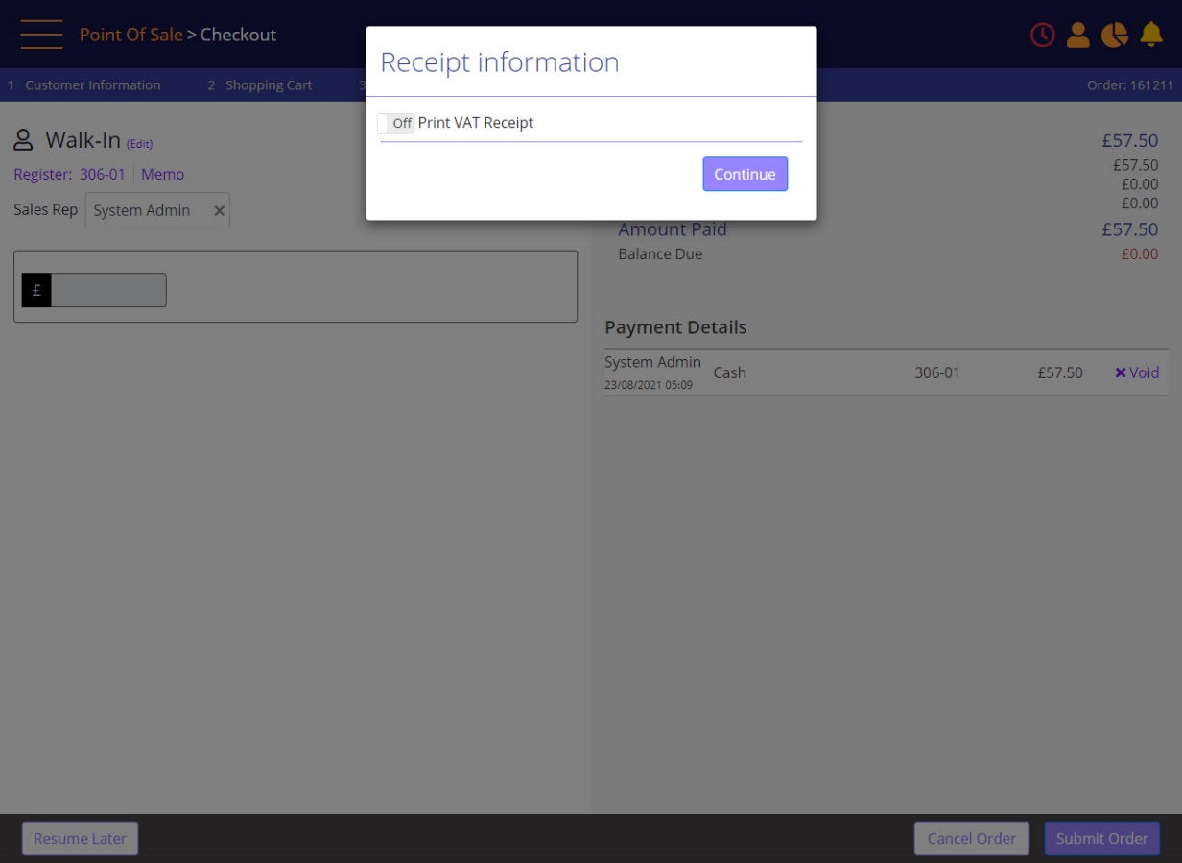Click the Submit Order button

(1101, 838)
